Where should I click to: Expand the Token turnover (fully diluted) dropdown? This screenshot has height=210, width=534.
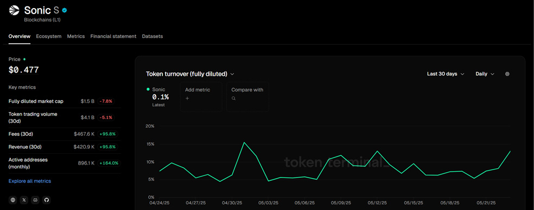190,74
